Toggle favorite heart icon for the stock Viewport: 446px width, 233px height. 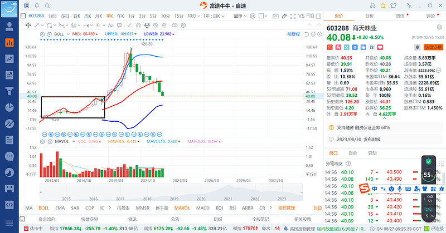(x=380, y=47)
